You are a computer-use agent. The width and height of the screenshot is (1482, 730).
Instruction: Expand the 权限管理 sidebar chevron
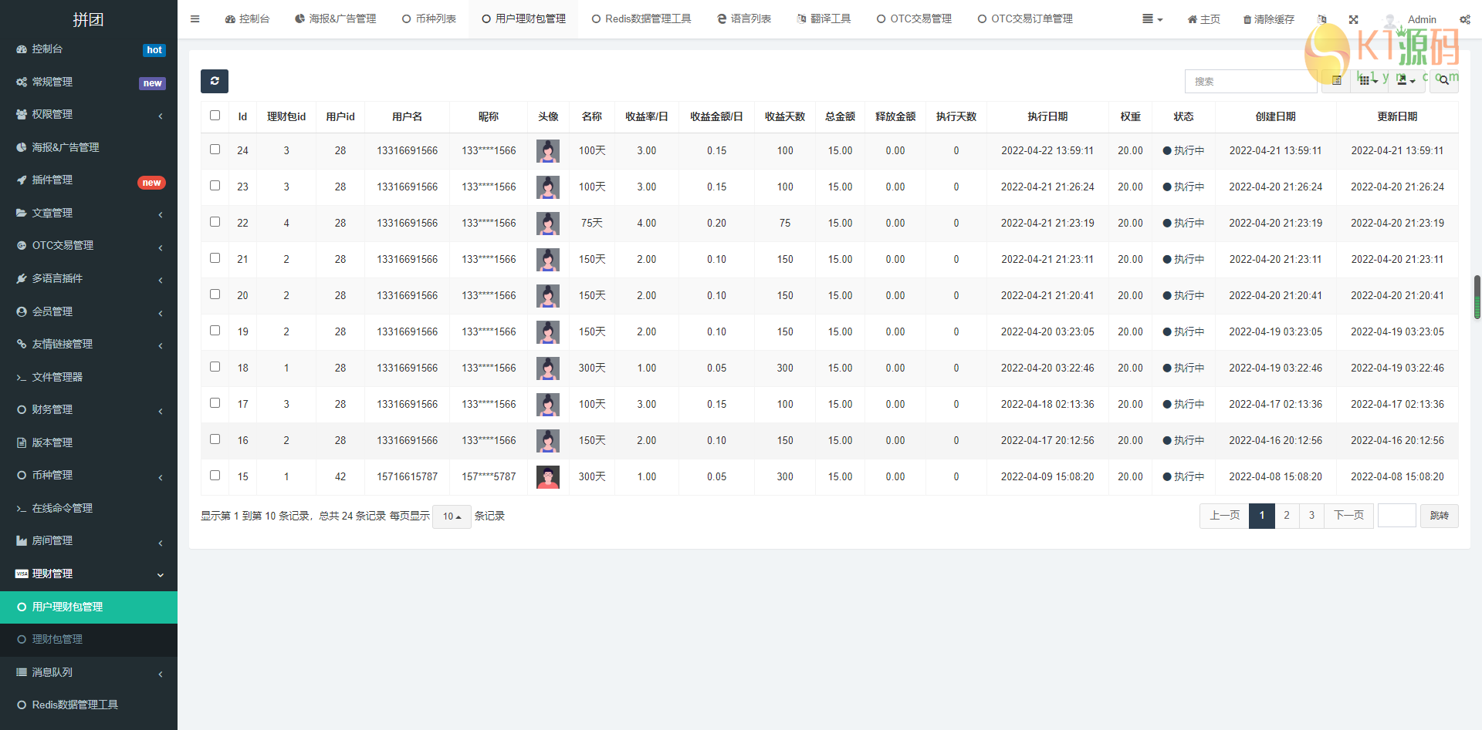pos(161,116)
